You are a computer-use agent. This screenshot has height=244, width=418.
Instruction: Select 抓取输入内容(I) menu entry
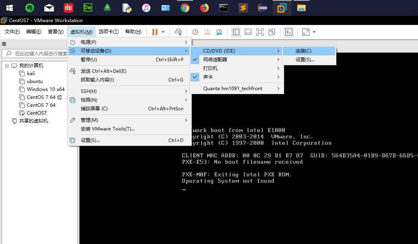point(129,80)
